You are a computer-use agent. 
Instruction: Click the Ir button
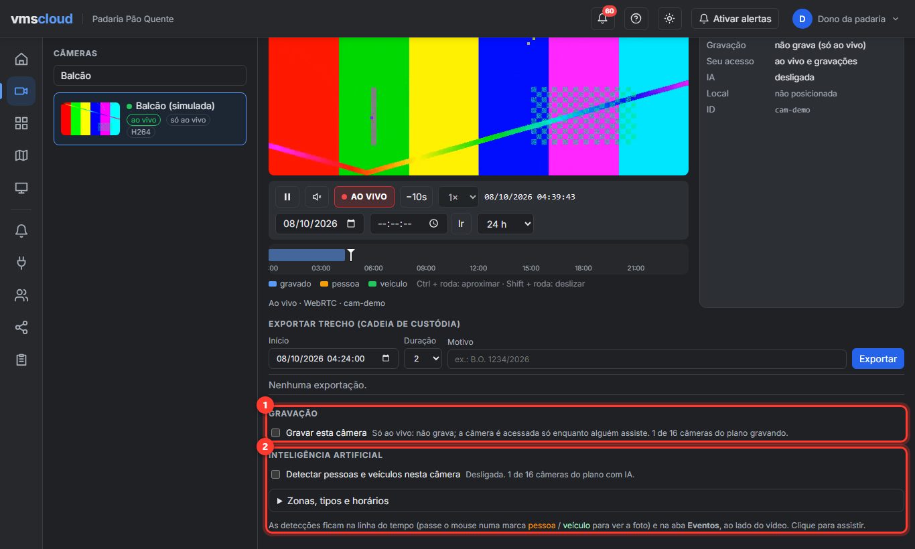[x=461, y=224]
